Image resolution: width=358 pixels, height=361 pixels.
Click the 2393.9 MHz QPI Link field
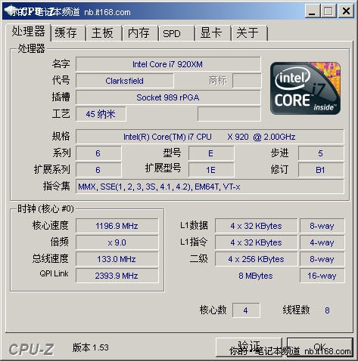(117, 276)
